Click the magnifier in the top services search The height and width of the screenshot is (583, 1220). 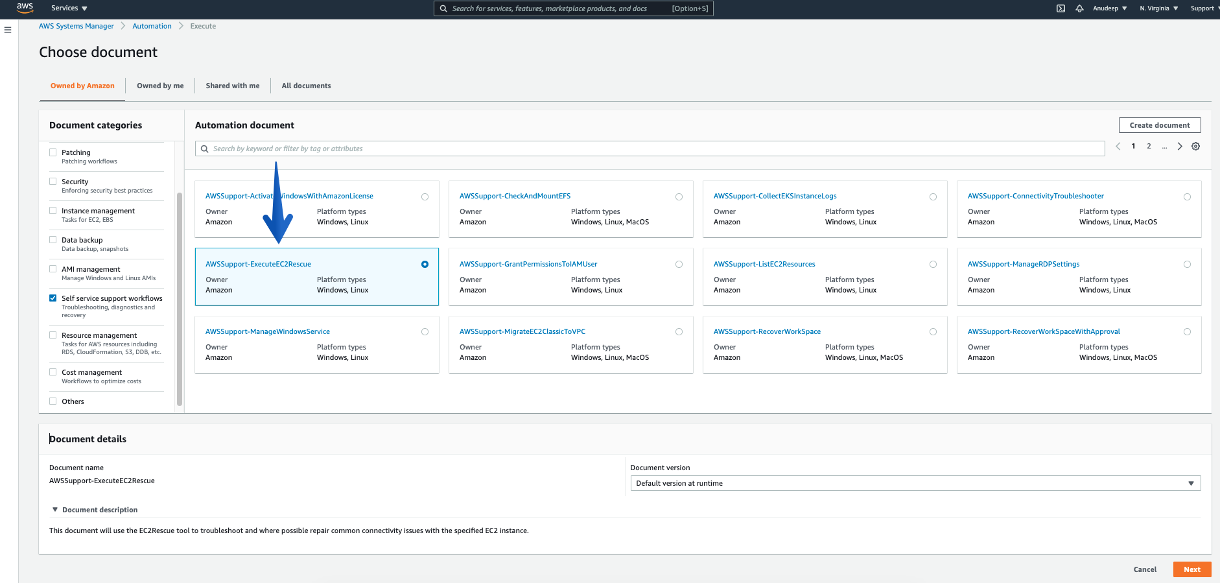point(443,8)
